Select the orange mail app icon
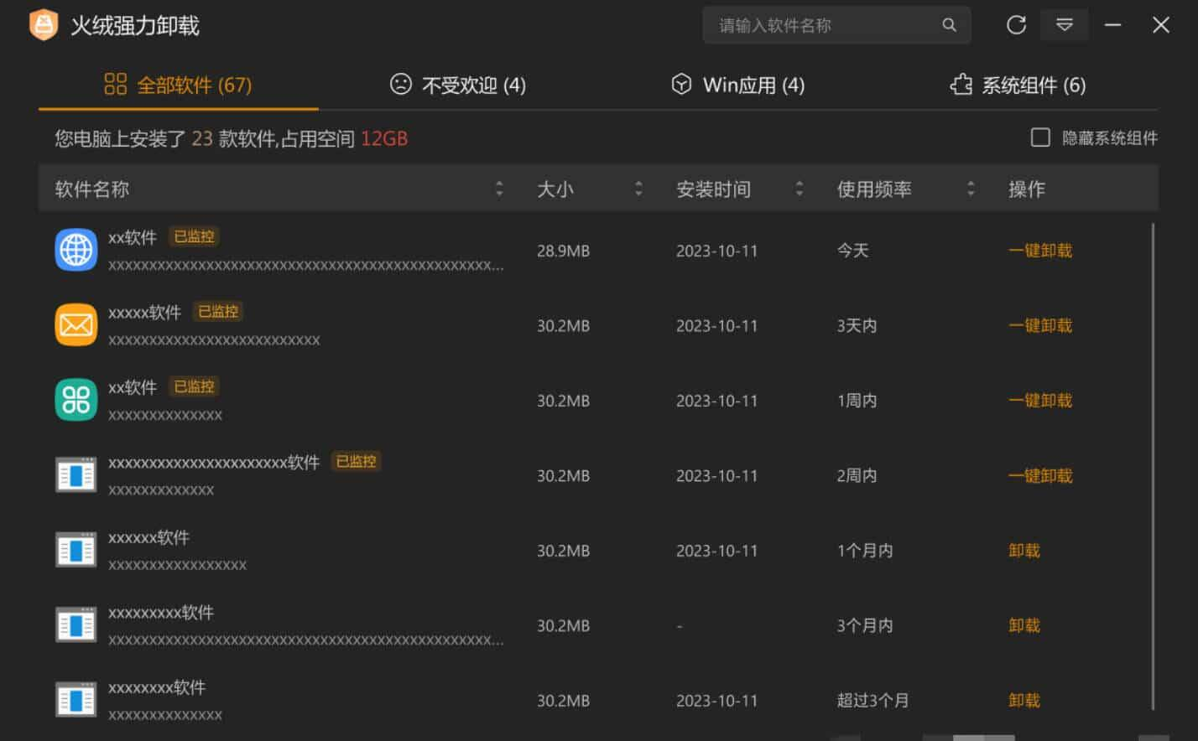Screen dimensions: 1198x741 76,325
